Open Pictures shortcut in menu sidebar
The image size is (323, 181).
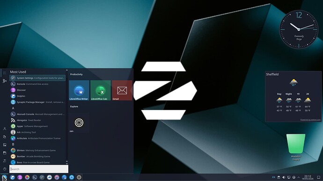[5, 145]
